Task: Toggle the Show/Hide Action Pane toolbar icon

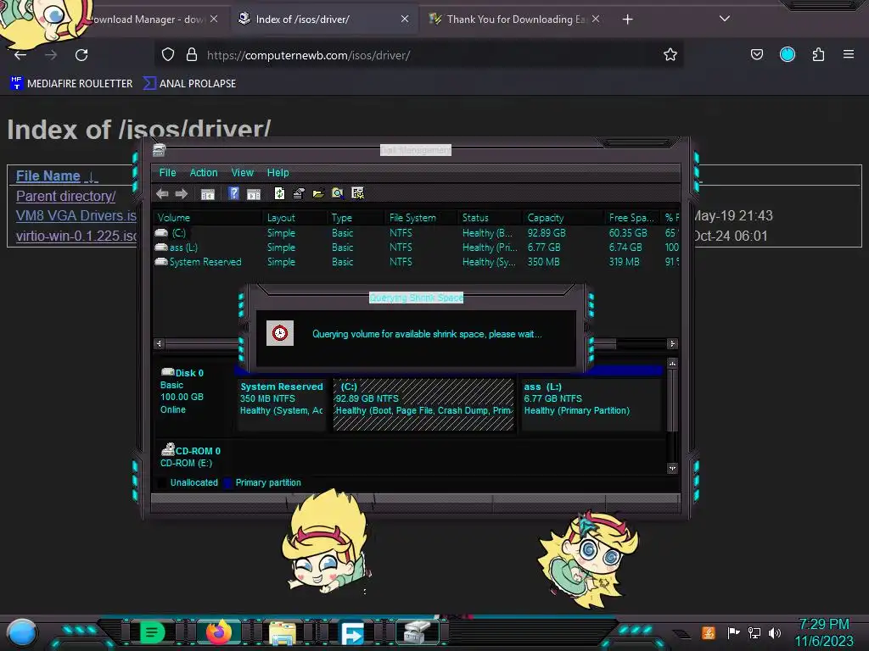Action: coord(253,194)
